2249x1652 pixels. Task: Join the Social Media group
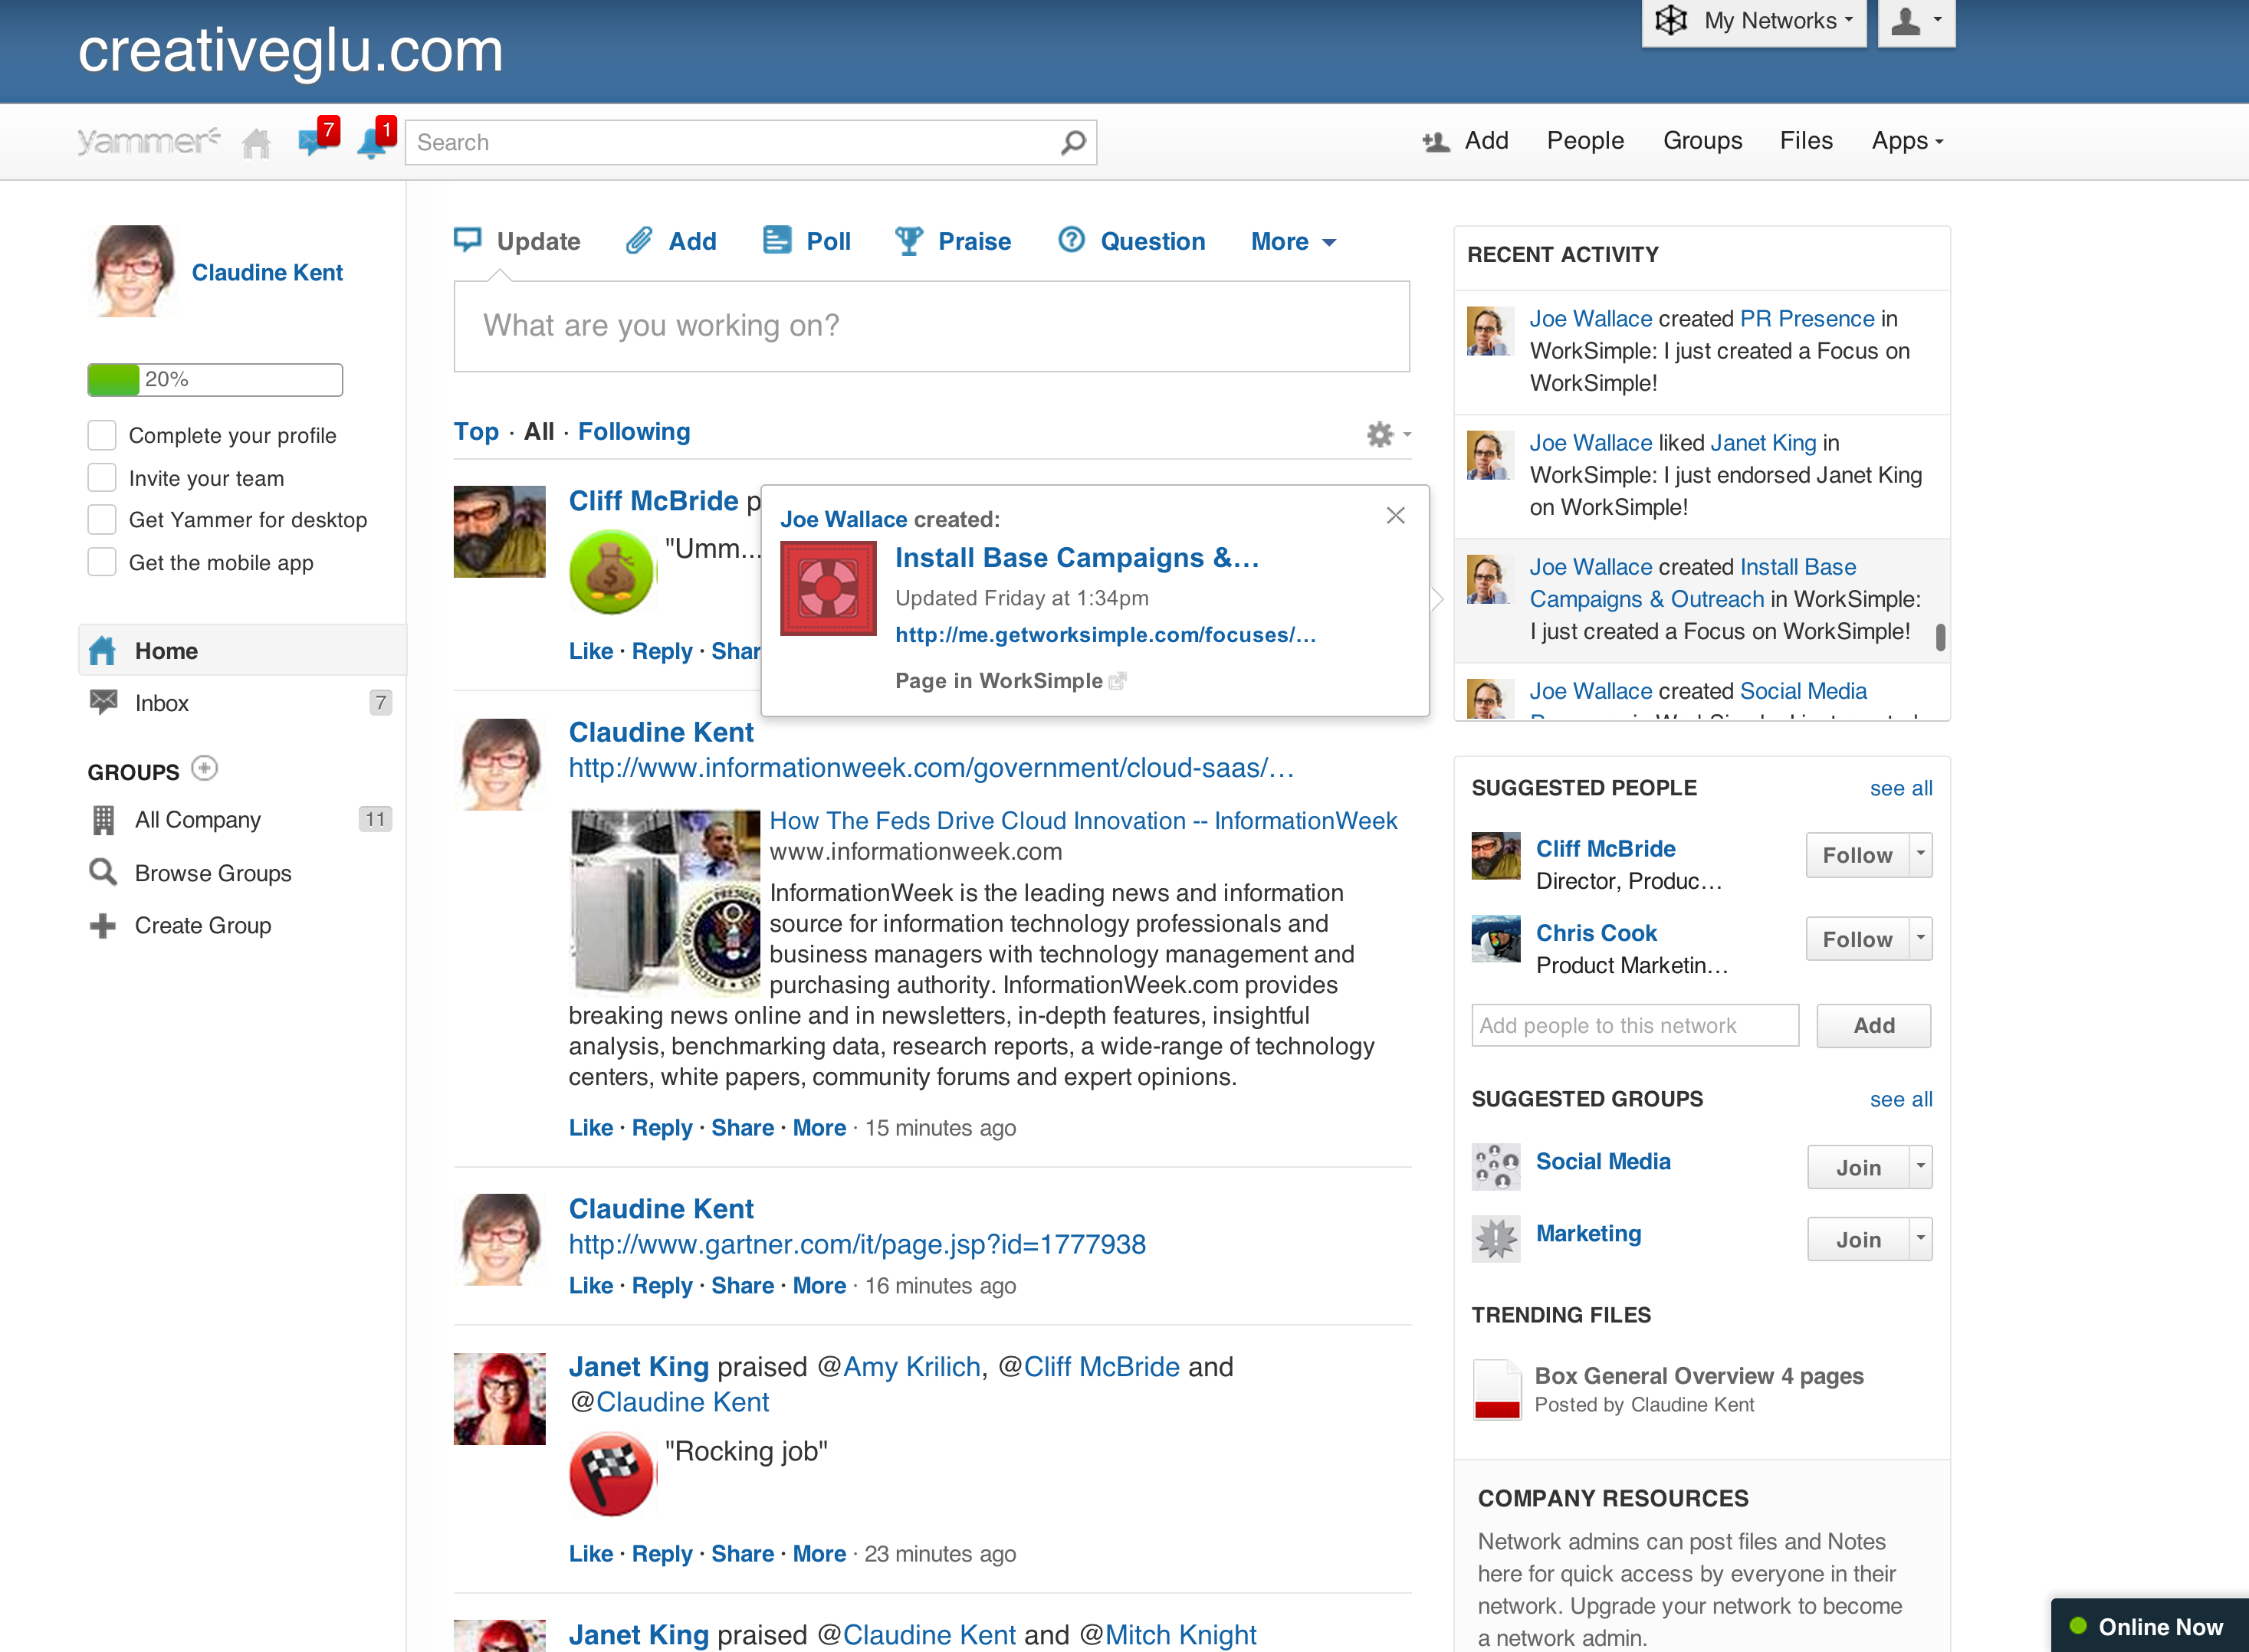(x=1858, y=1167)
